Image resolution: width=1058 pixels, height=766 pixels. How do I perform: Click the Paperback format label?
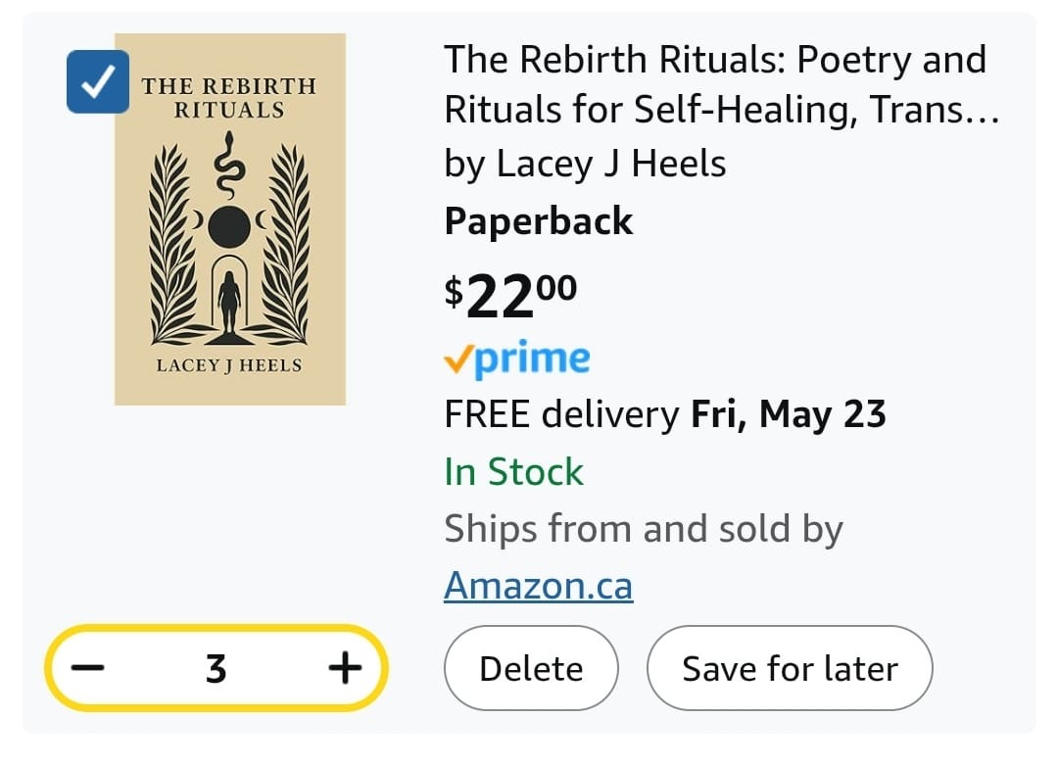[x=539, y=221]
